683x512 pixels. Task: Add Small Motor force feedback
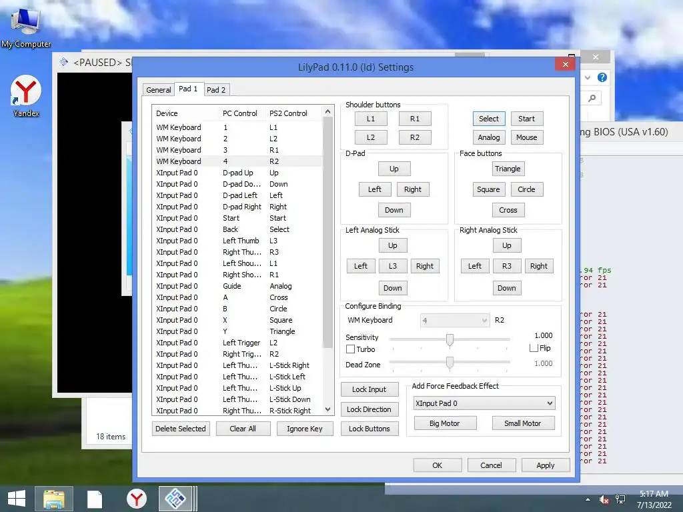click(x=523, y=423)
